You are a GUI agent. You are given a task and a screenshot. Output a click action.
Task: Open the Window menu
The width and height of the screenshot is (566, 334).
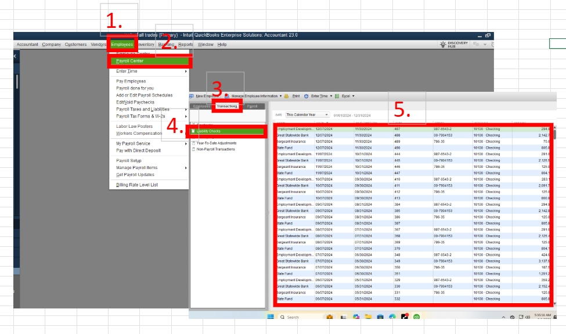(206, 44)
